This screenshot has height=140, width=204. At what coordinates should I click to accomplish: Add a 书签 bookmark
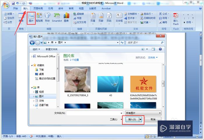pyautogui.click(x=78, y=18)
